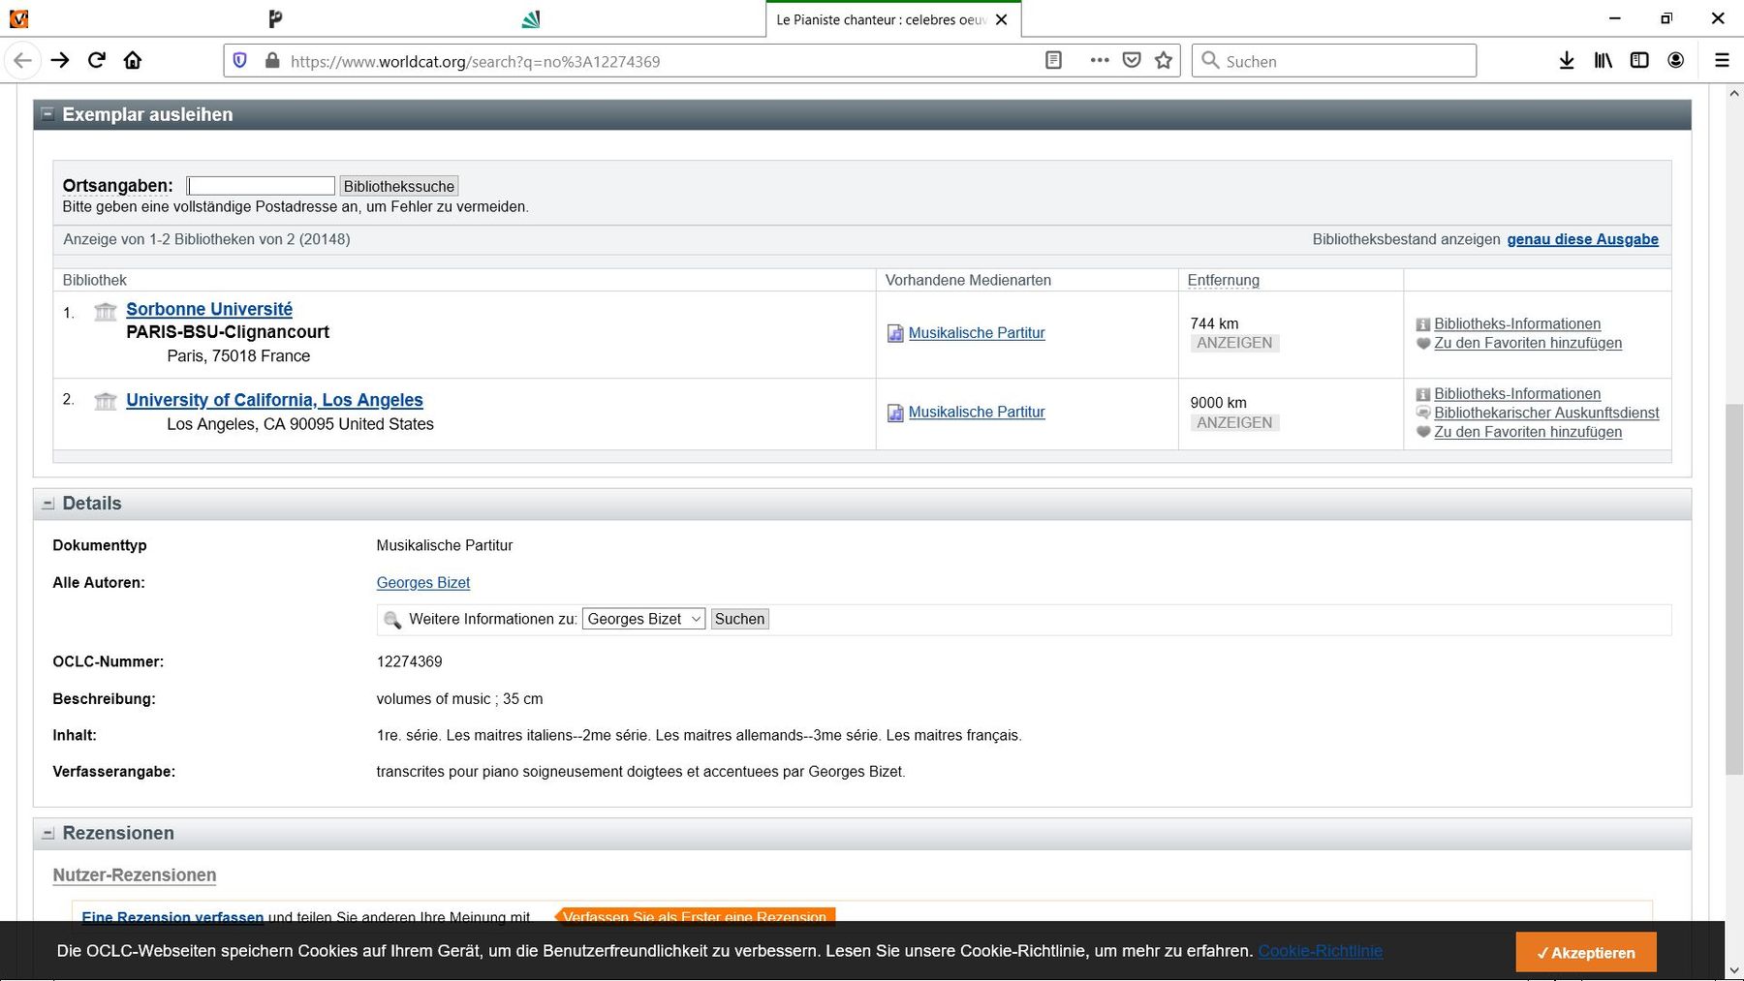Screen dimensions: 1744x981
Task: Open genau diese Ausgabe link
Action: 1582,239
